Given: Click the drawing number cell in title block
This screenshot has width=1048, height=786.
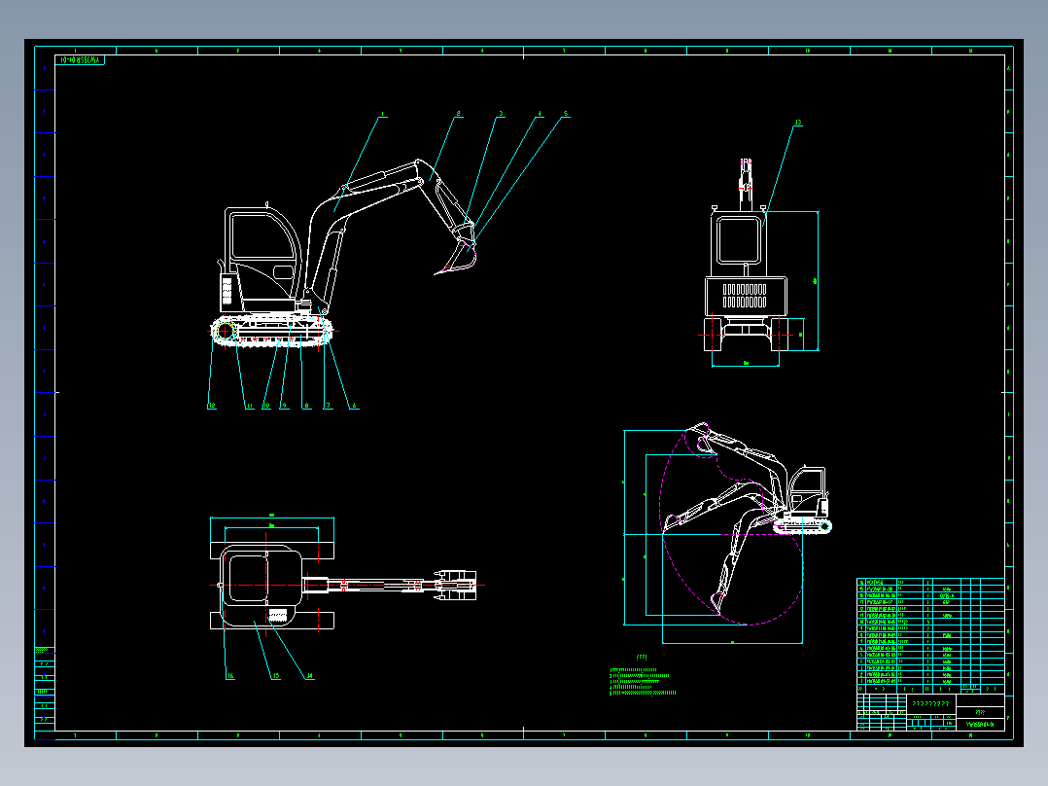Looking at the screenshot, I should 981,725.
